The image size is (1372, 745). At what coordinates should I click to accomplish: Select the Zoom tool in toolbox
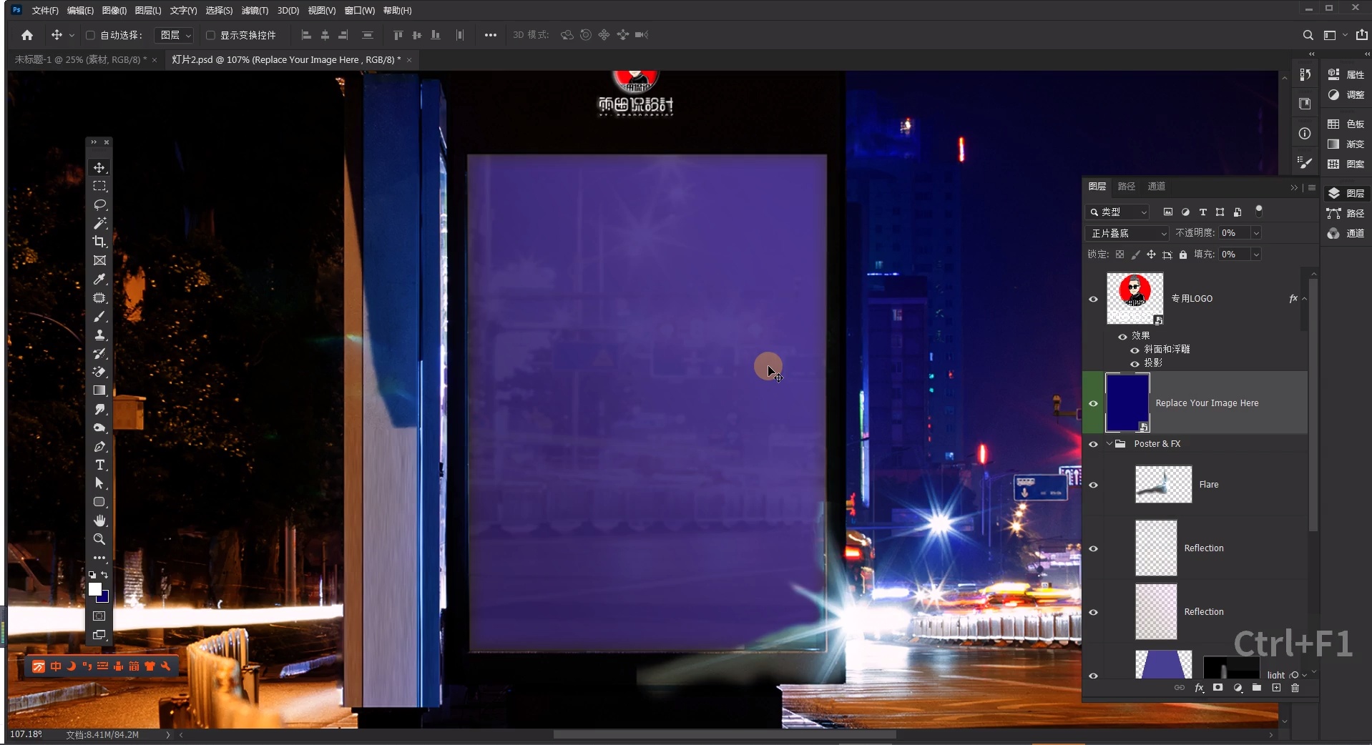pyautogui.click(x=99, y=539)
